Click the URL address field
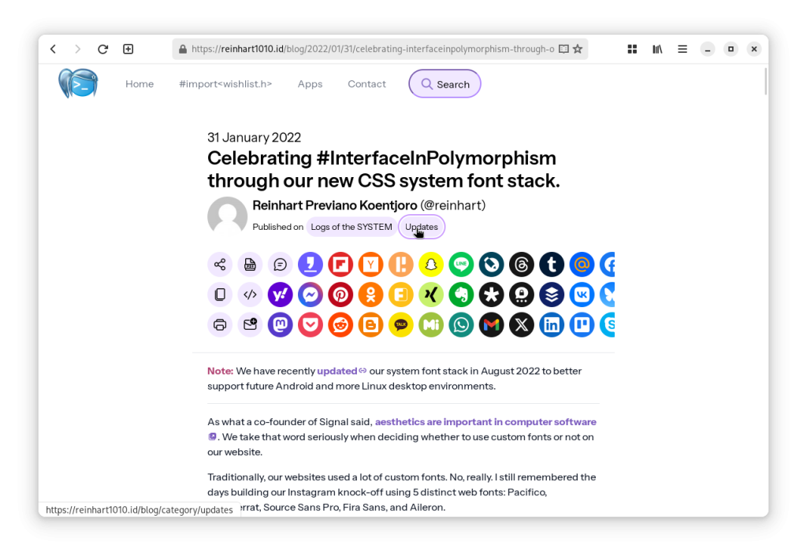 pyautogui.click(x=370, y=49)
